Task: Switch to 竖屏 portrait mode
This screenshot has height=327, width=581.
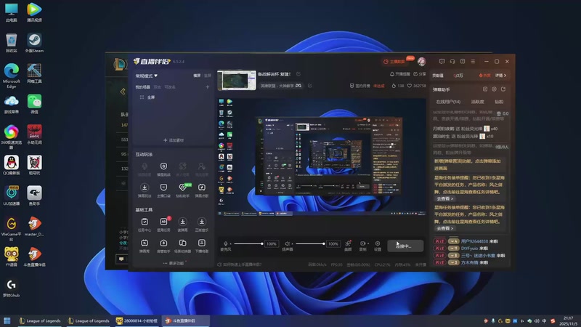Action: pyautogui.click(x=208, y=76)
